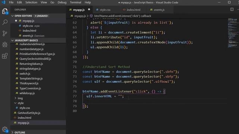The image size is (239, 134).
Task: Collapse the JavaScript Basics folder section
Action: (x=12, y=41)
